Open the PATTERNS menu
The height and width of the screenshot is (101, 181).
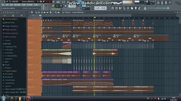pyautogui.click(x=17, y=5)
